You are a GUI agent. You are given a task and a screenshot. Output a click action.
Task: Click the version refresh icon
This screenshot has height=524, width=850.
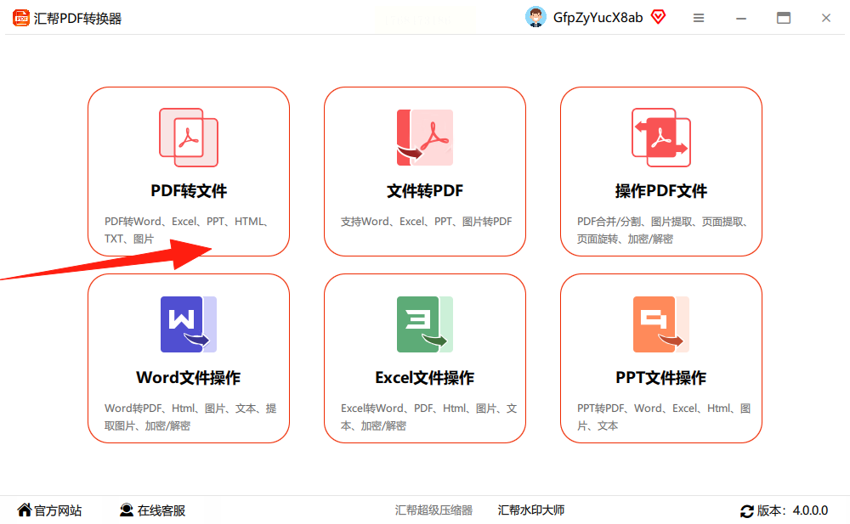(747, 511)
